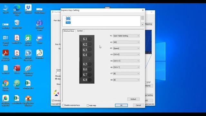Open the K7 shortcut dropdown

click(x=126, y=73)
